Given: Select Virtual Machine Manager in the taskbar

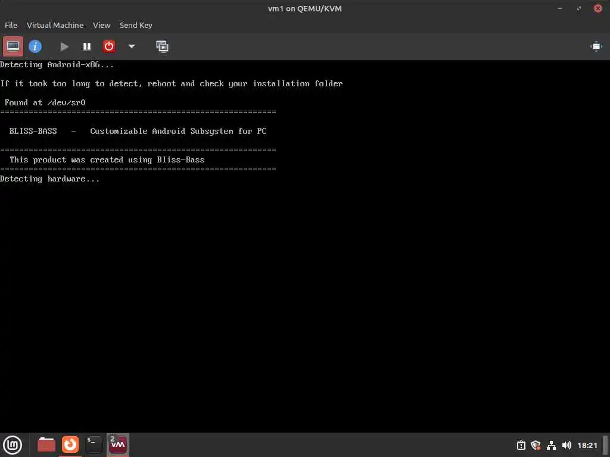Looking at the screenshot, I should click(118, 445).
